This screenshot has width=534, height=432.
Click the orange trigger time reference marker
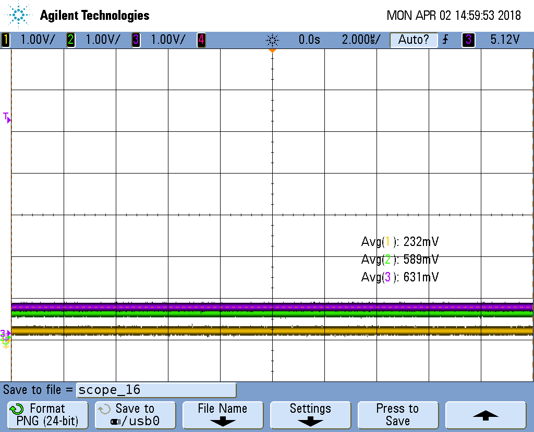click(272, 51)
